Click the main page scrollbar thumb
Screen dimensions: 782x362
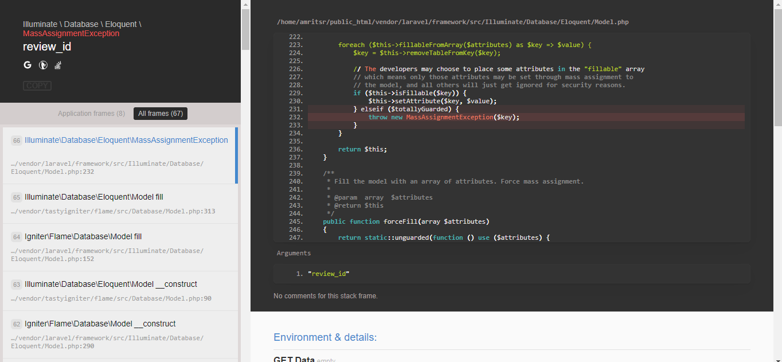[778, 63]
